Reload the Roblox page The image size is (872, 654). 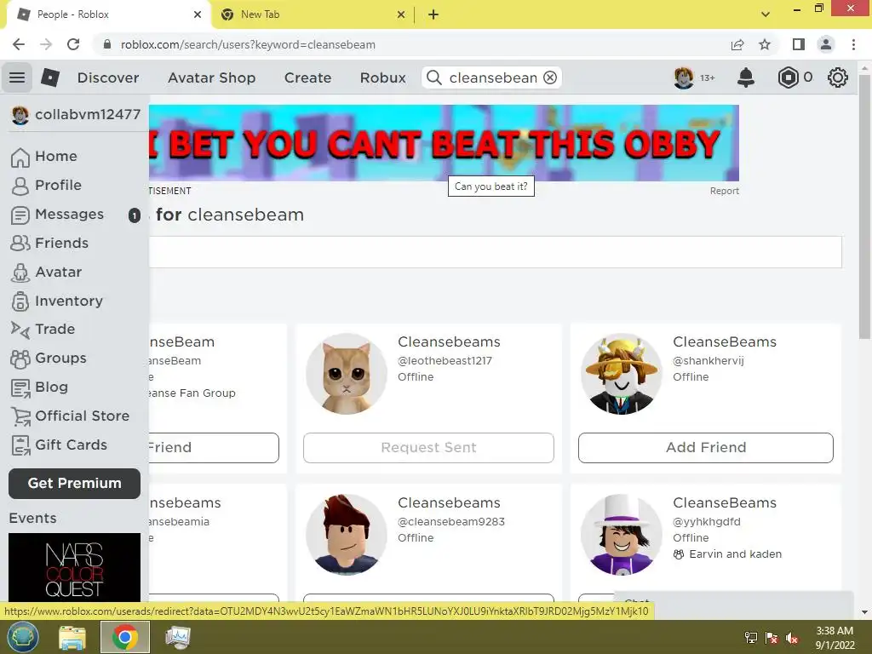pos(73,44)
